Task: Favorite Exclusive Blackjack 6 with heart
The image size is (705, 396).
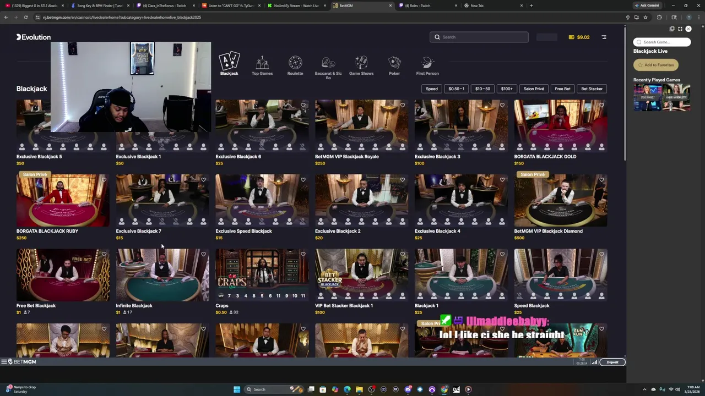Action: 303,105
